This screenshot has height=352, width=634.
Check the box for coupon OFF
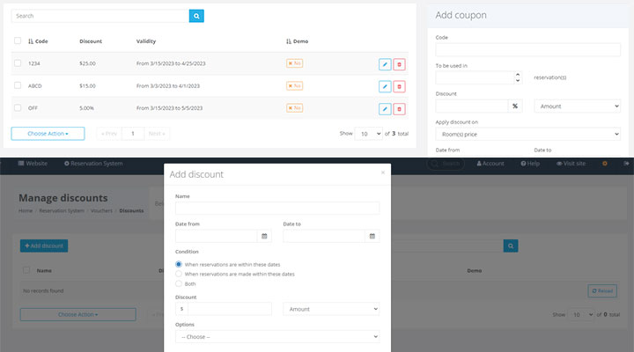(18, 107)
